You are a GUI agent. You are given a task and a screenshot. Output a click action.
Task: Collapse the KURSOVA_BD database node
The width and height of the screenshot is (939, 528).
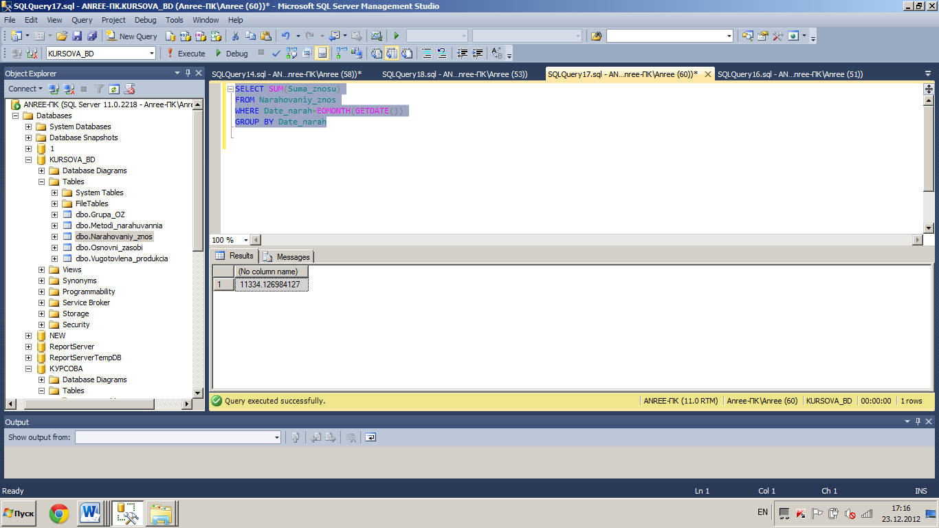28,159
